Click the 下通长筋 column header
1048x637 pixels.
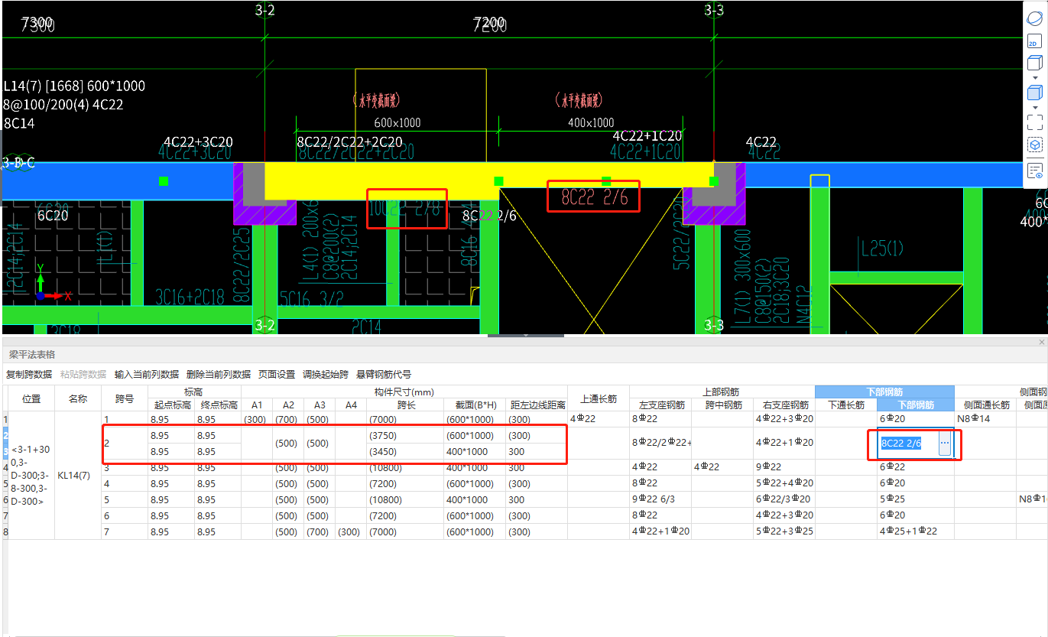(846, 405)
